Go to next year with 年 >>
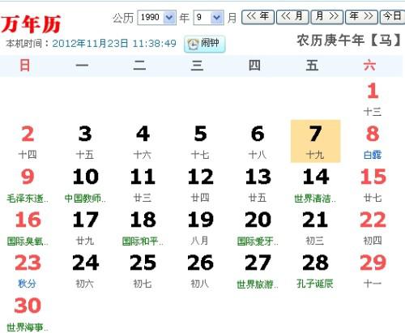The image size is (405, 333). pos(361,17)
